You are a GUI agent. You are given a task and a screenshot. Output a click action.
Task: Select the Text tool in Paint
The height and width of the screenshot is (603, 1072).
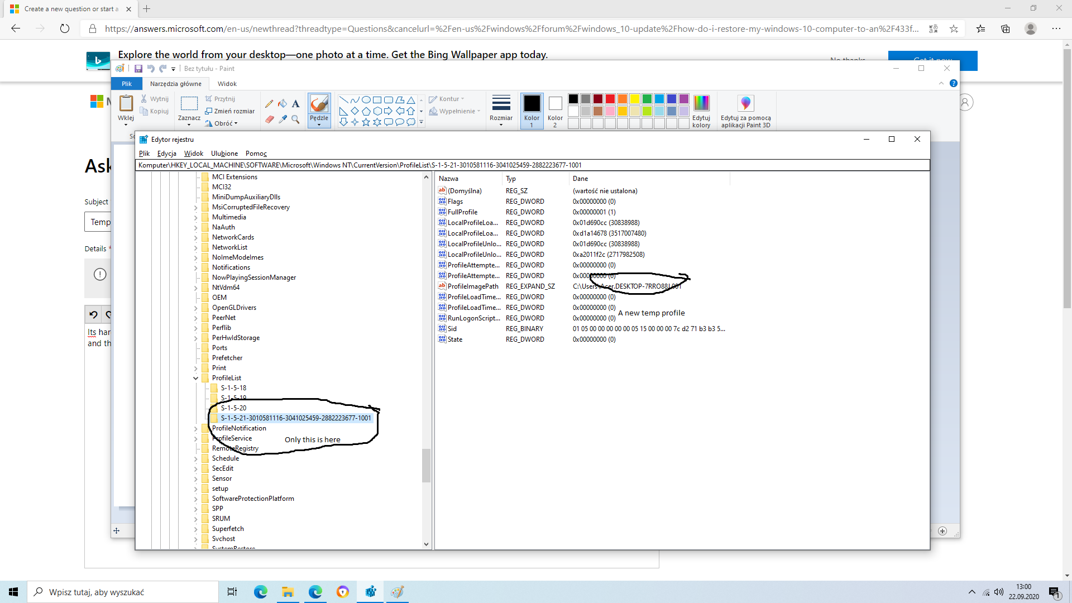[x=295, y=104]
